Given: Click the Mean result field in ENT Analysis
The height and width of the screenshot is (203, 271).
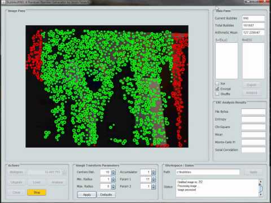Looking at the screenshot, I should click(x=253, y=135).
